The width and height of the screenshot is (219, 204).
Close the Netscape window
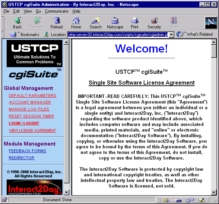point(214,5)
